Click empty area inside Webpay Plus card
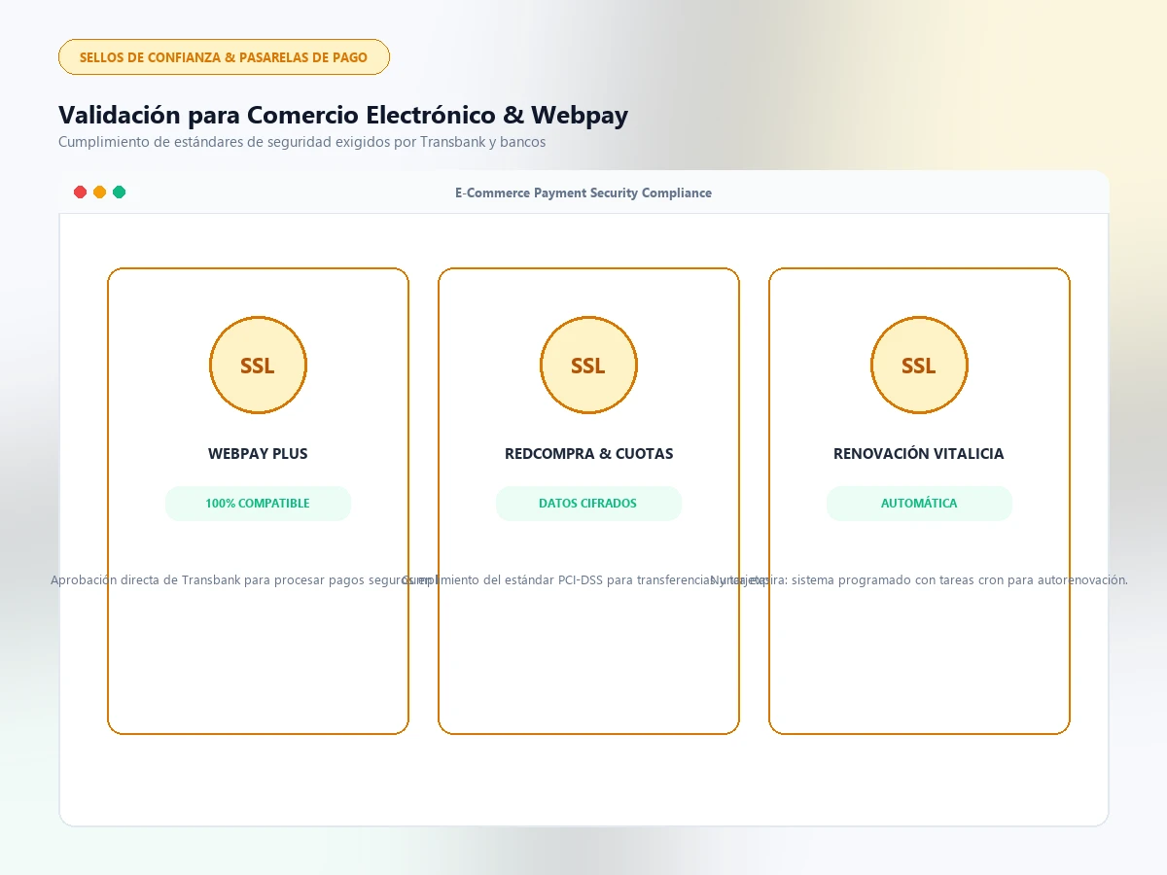 (x=258, y=661)
